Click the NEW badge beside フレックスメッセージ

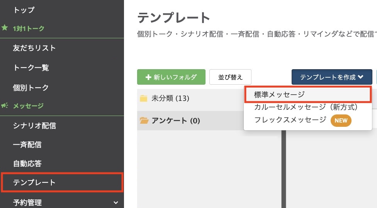point(341,120)
